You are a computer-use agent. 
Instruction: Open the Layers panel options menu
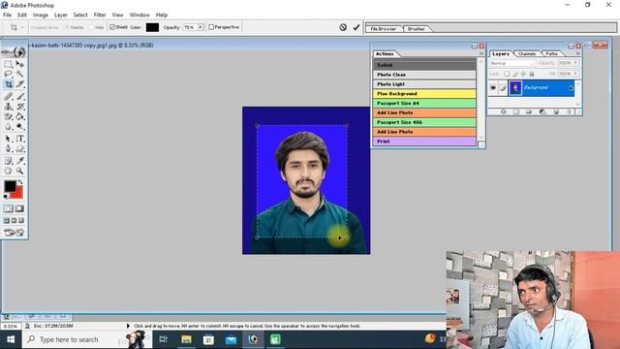pos(578,53)
